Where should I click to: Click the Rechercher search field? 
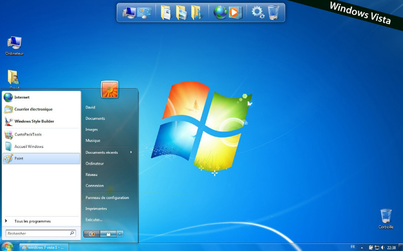[x=41, y=233]
